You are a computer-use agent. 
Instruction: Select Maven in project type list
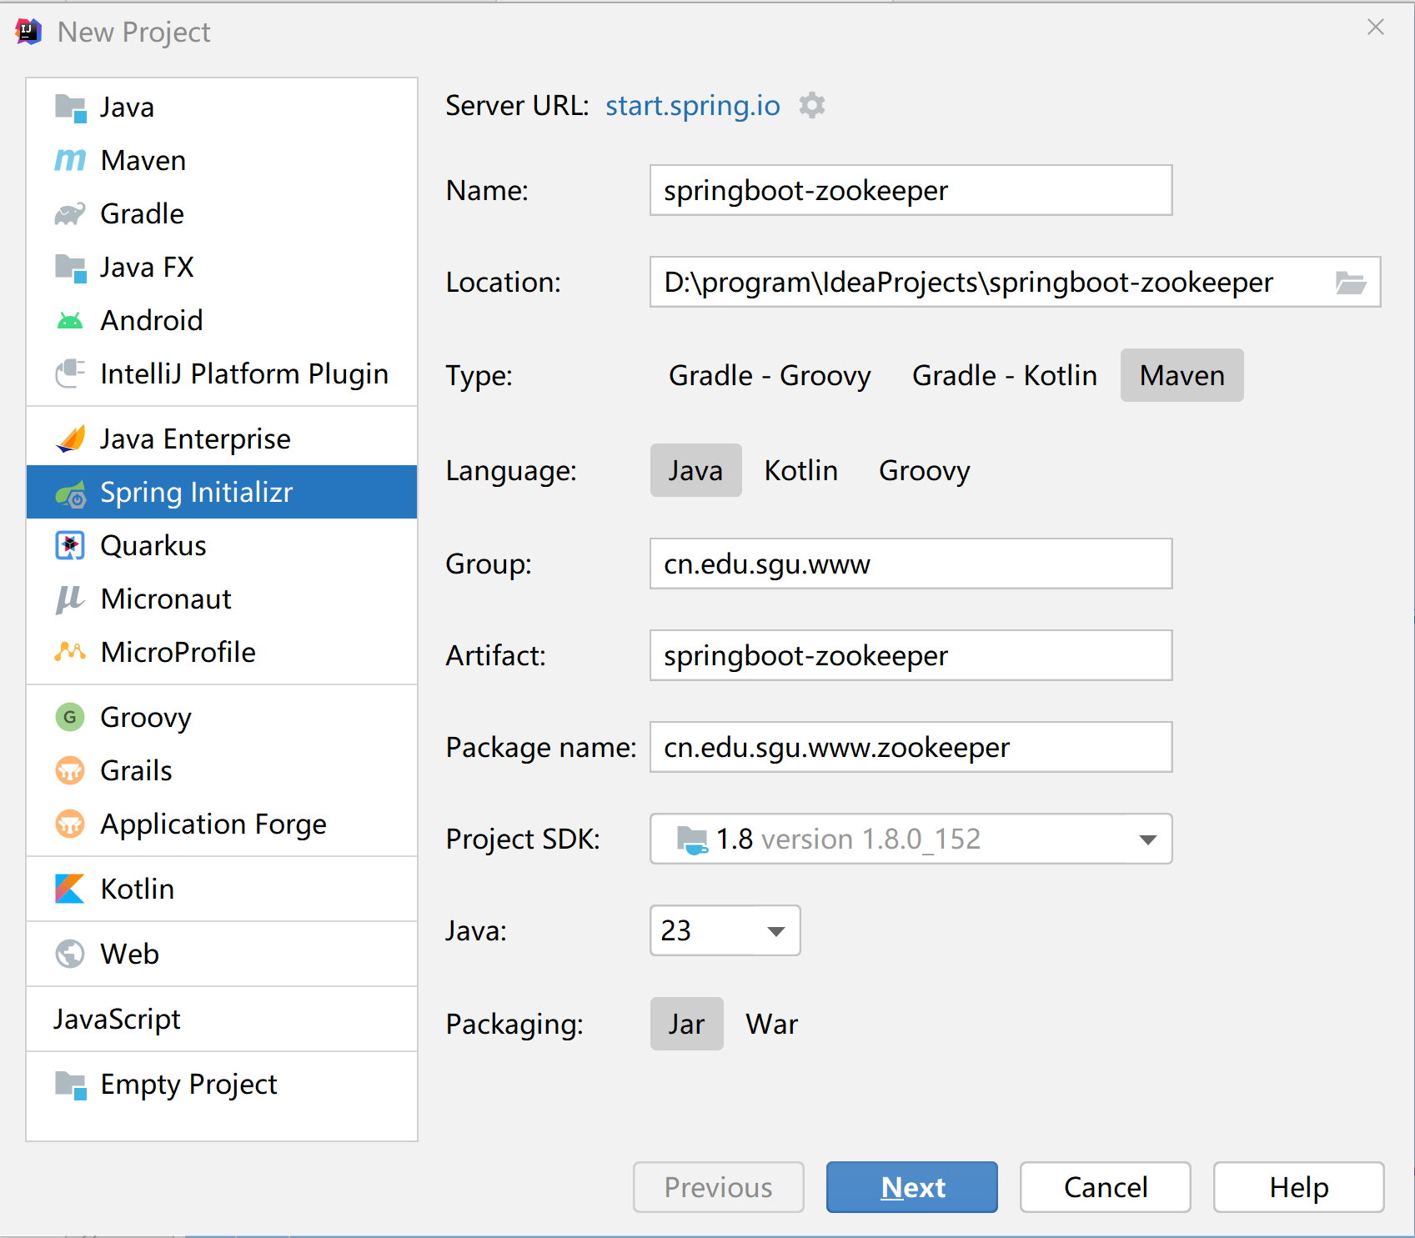tap(222, 160)
